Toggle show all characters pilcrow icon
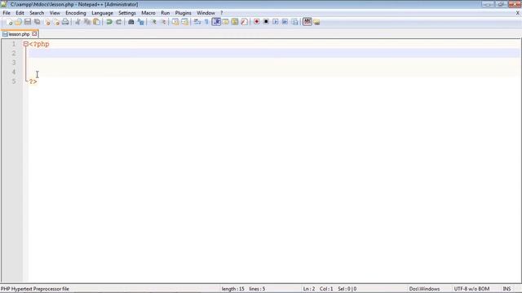 click(206, 22)
